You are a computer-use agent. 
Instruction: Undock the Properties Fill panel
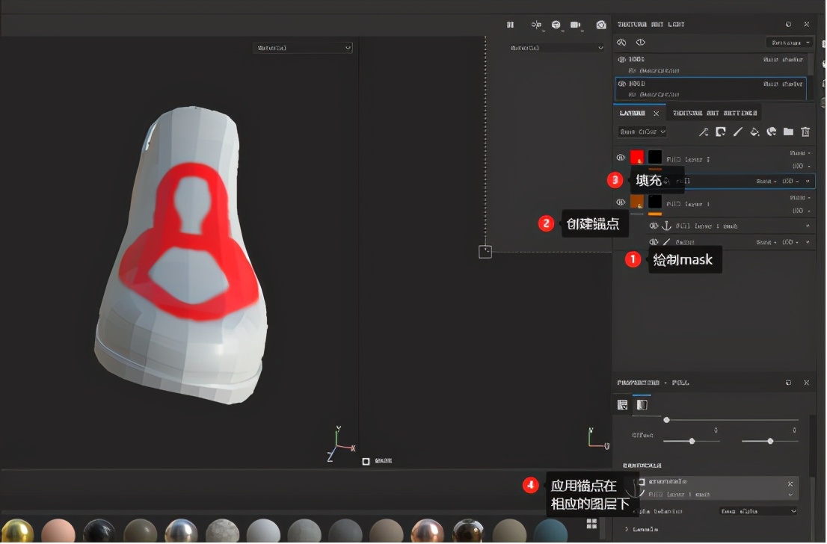point(789,383)
